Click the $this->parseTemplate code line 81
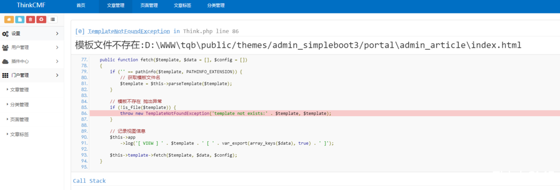Screen dimensions: 560x190 point(176,84)
